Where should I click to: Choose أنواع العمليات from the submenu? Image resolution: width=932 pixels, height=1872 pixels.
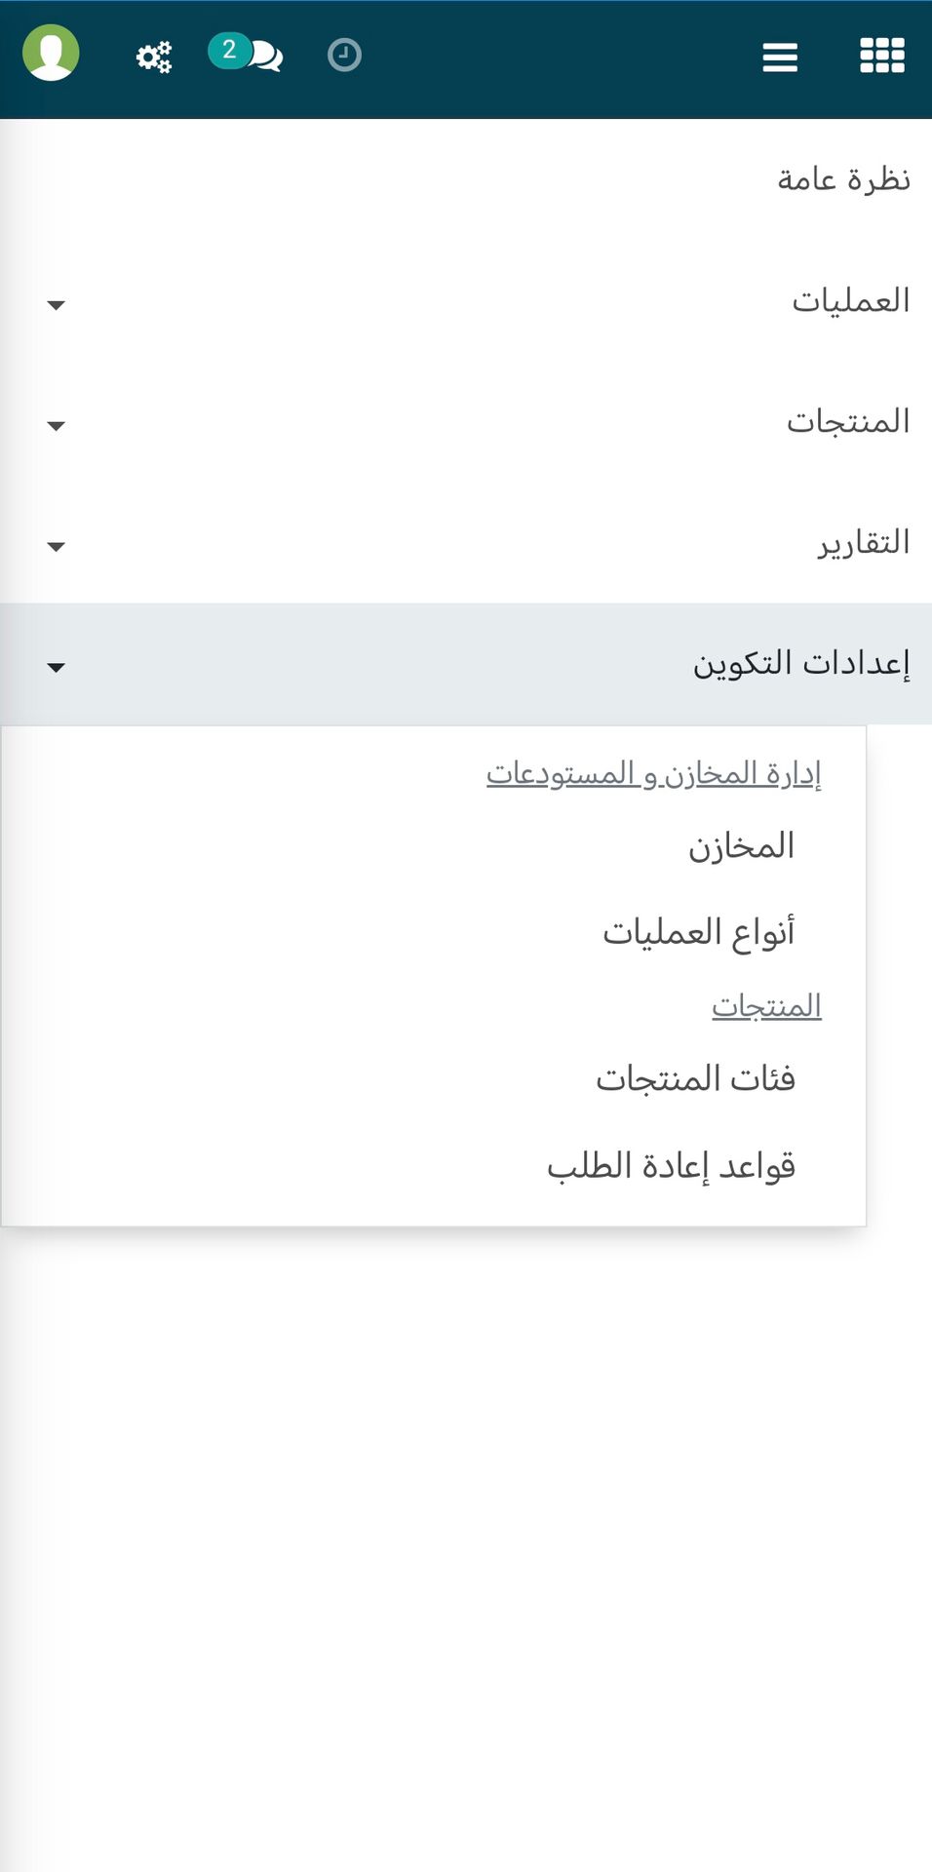point(698,932)
